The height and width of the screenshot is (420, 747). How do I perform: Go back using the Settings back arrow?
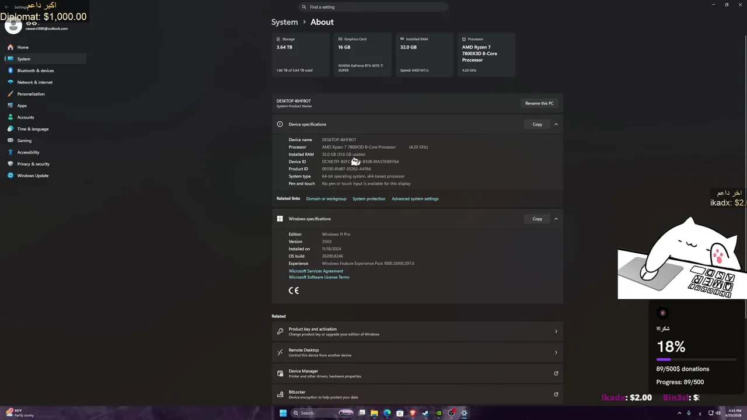7,7
